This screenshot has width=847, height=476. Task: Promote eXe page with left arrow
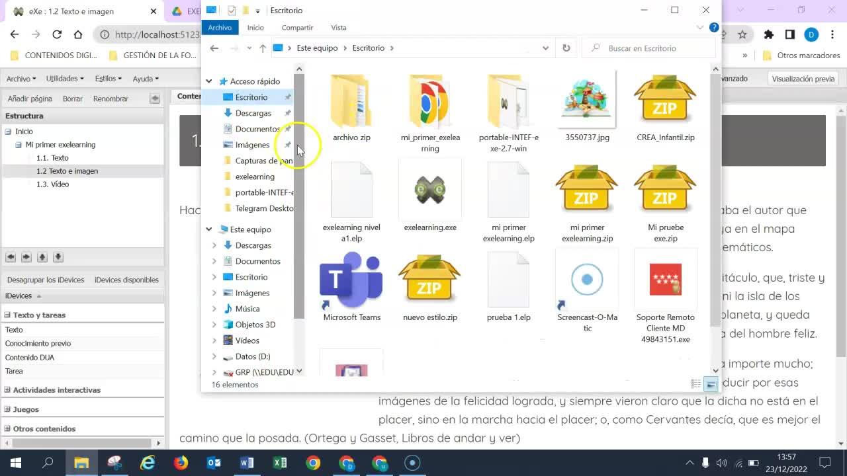[x=11, y=257]
